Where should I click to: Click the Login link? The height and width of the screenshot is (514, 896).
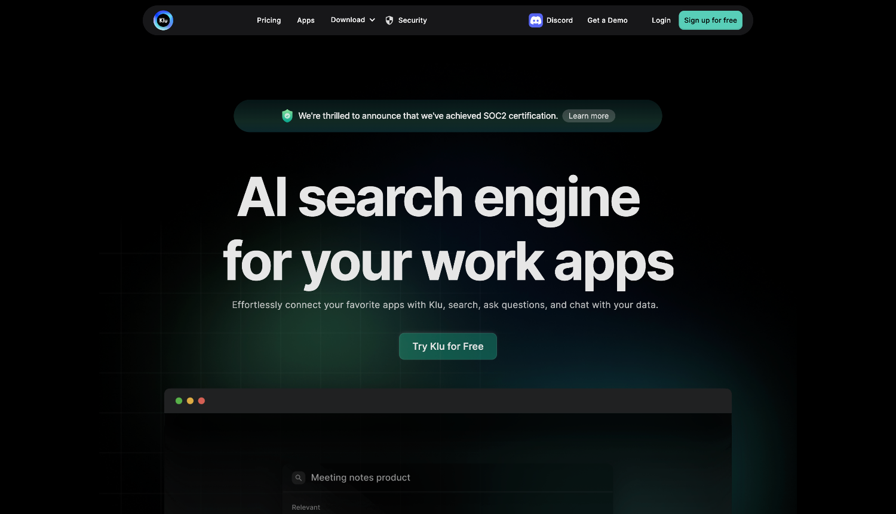(661, 20)
